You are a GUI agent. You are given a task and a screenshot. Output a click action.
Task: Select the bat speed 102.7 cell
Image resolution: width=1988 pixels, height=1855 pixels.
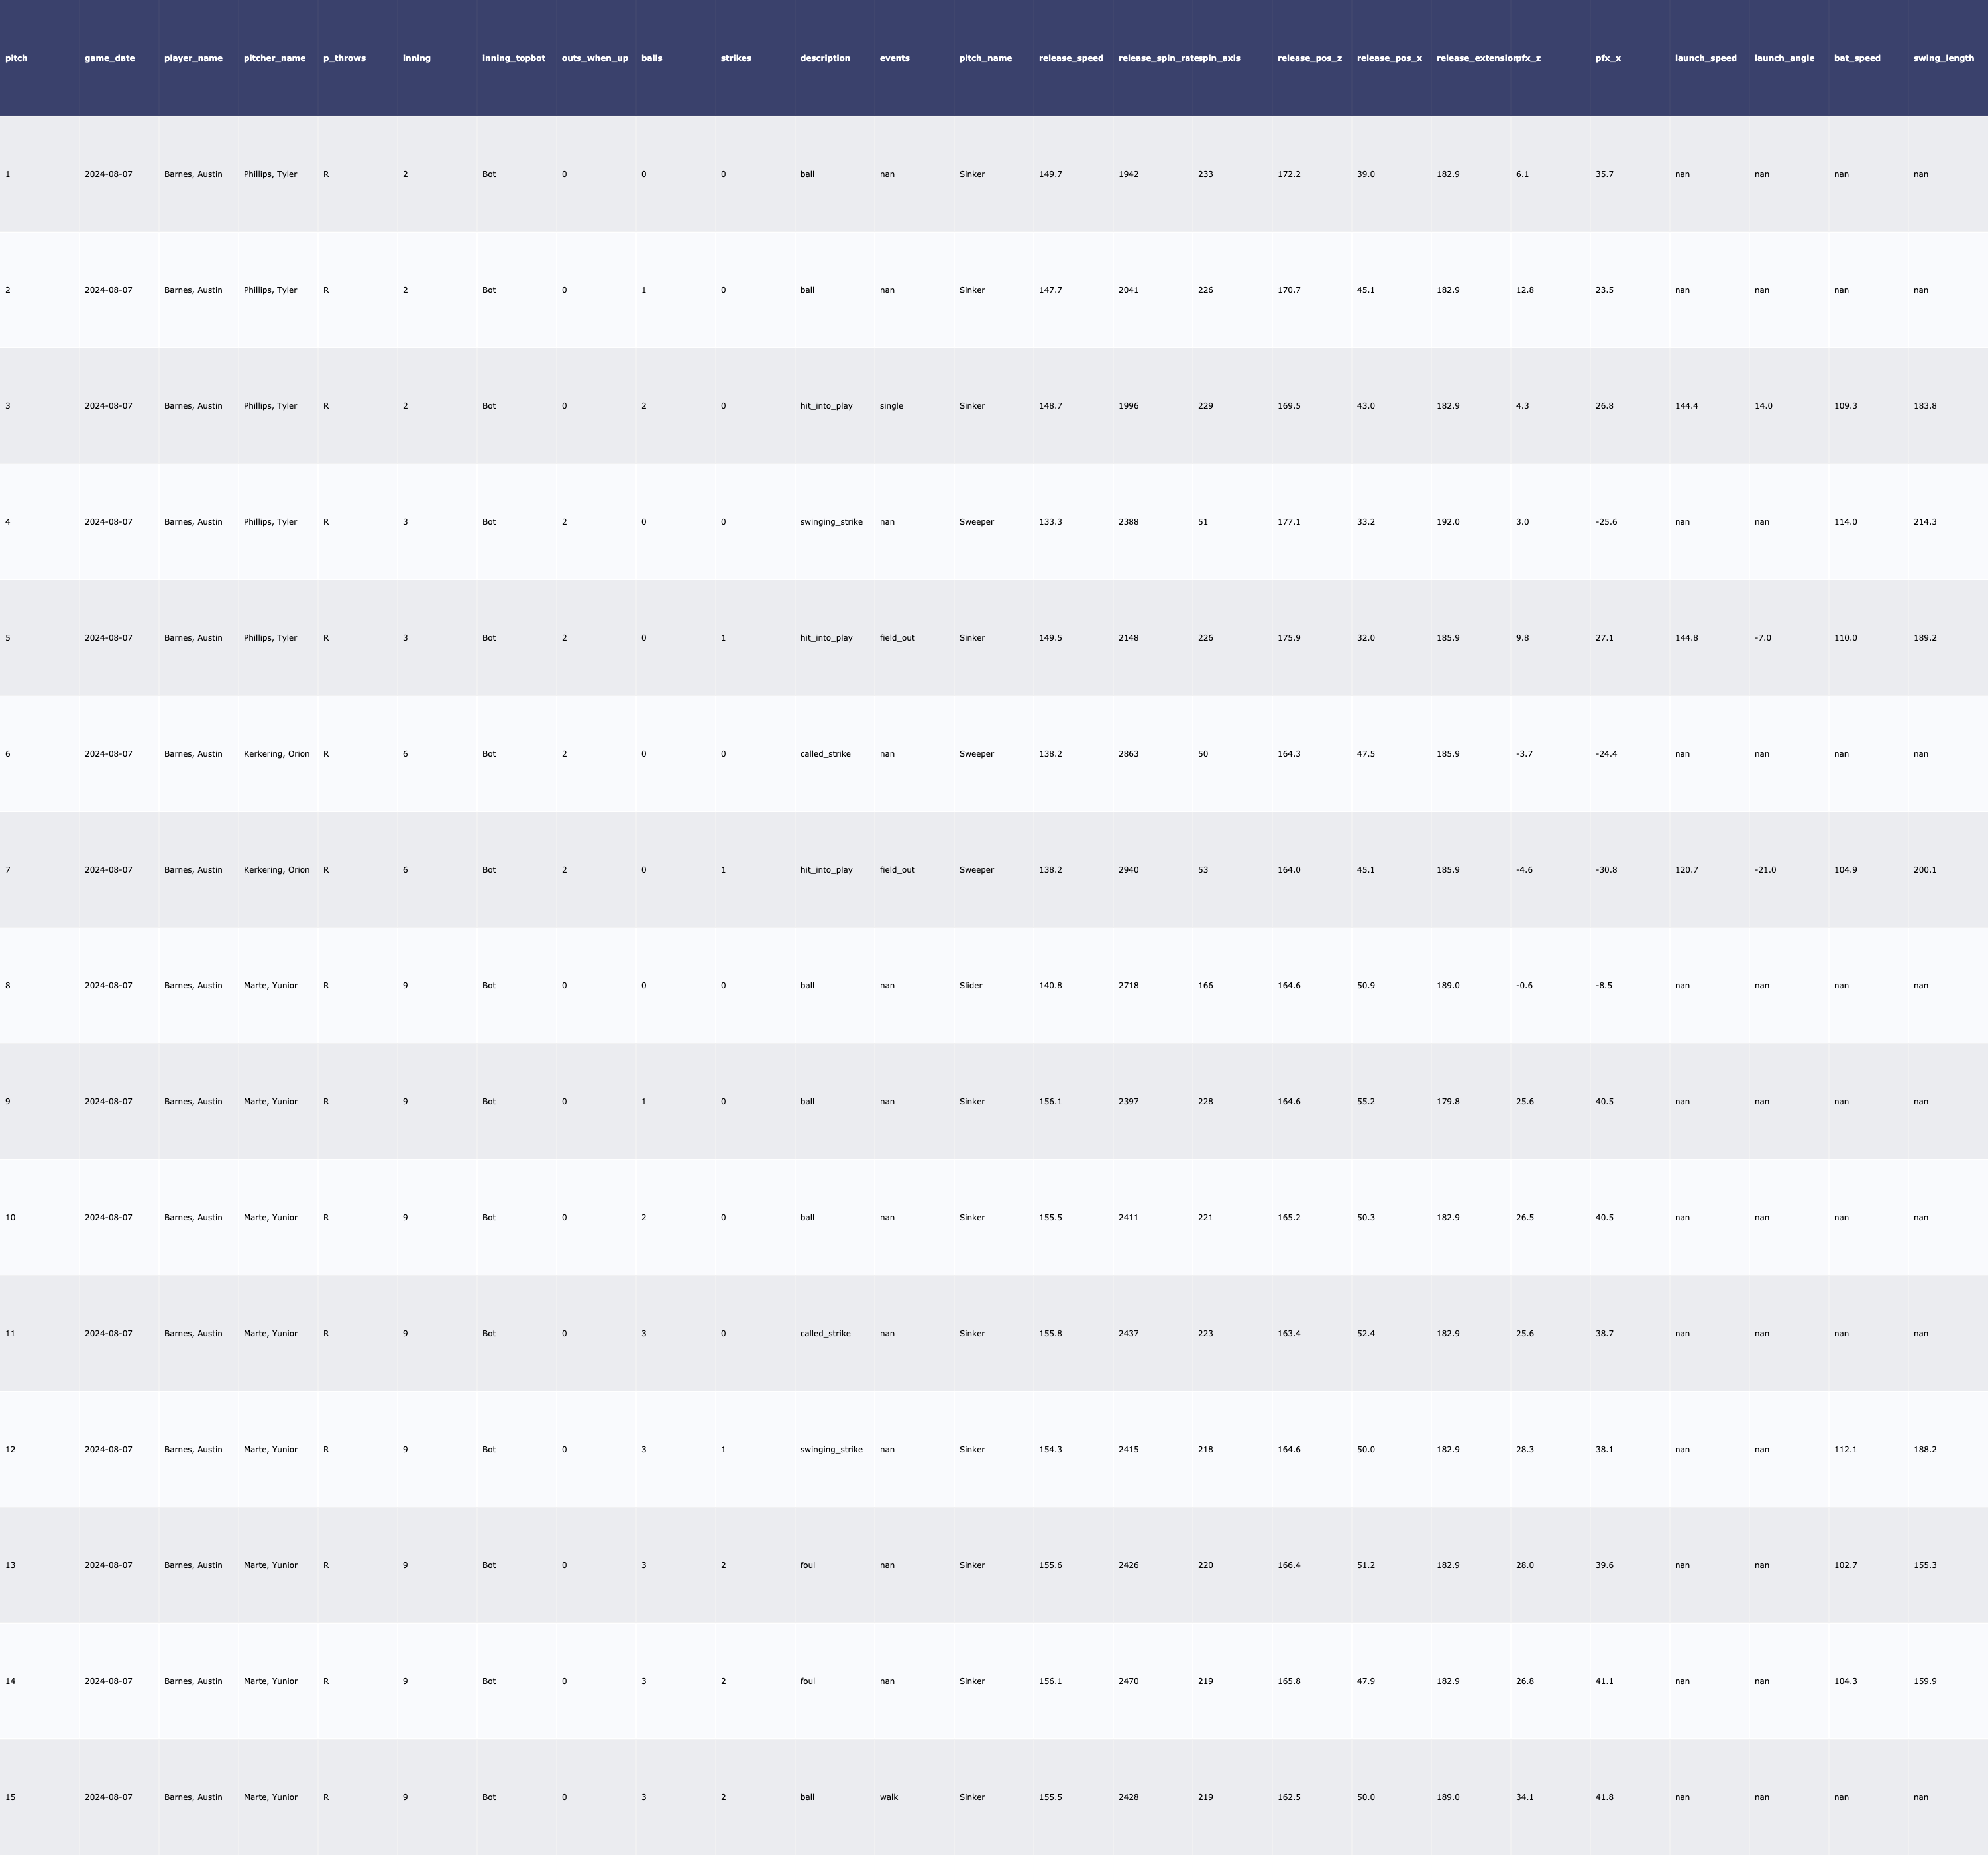(1845, 1565)
